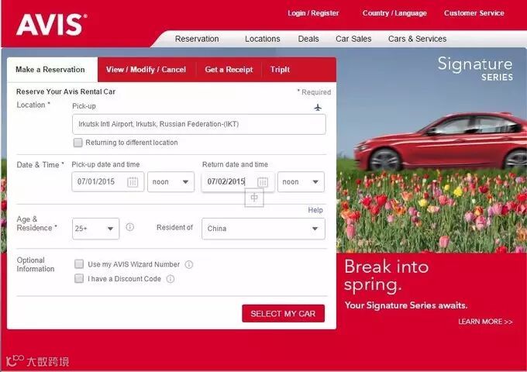Open the Get a Receipt tab
This screenshot has height=372, width=527.
click(229, 70)
